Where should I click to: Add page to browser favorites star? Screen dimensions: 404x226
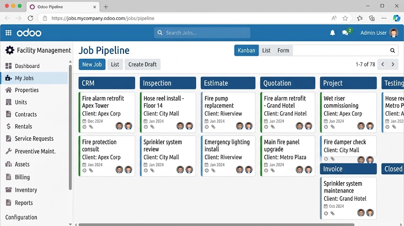point(345,18)
